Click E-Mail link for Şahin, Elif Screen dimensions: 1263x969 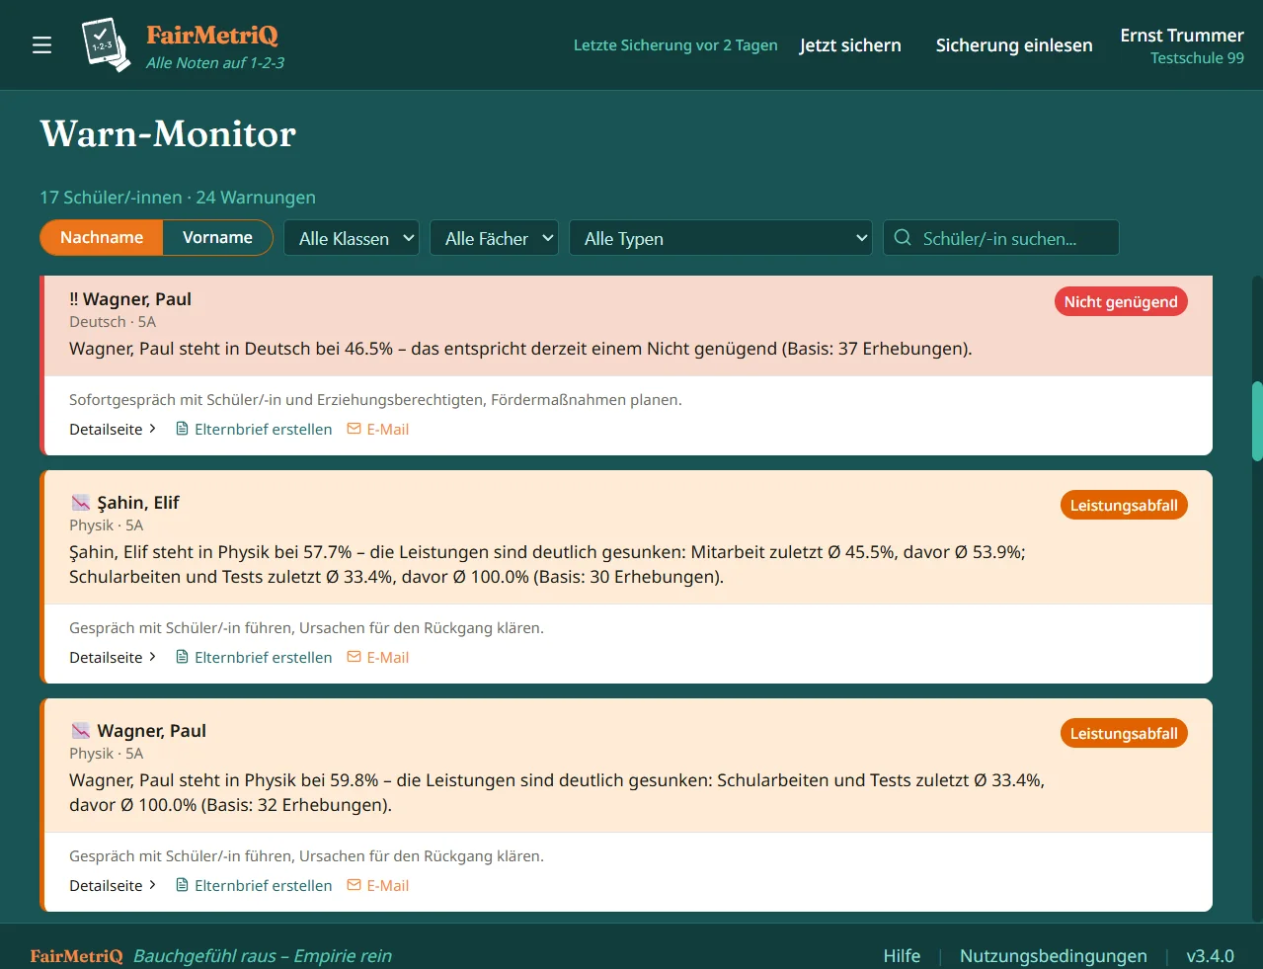tap(378, 657)
